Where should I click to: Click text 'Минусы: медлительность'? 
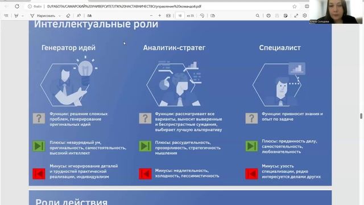[187, 173]
